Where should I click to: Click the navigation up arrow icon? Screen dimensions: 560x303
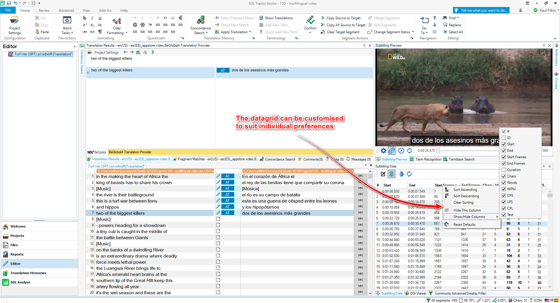[434, 18]
